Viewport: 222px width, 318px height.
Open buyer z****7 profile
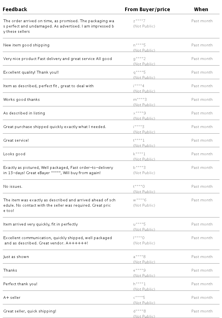pos(139,21)
